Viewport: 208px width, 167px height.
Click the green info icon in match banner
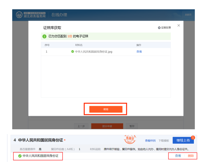coord(44,36)
